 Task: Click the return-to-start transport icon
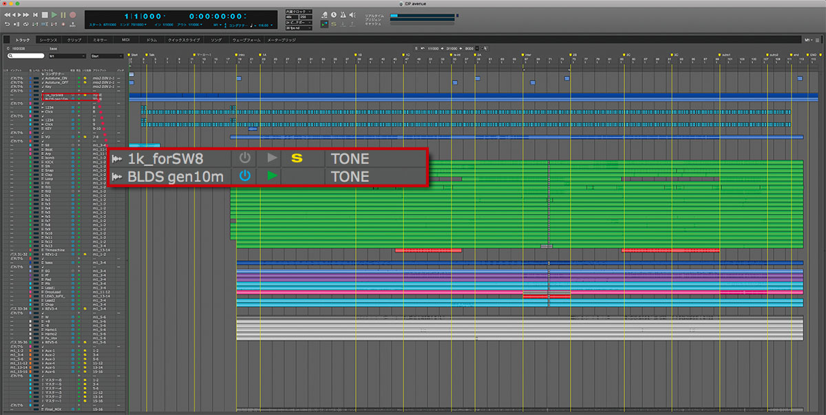coord(35,15)
